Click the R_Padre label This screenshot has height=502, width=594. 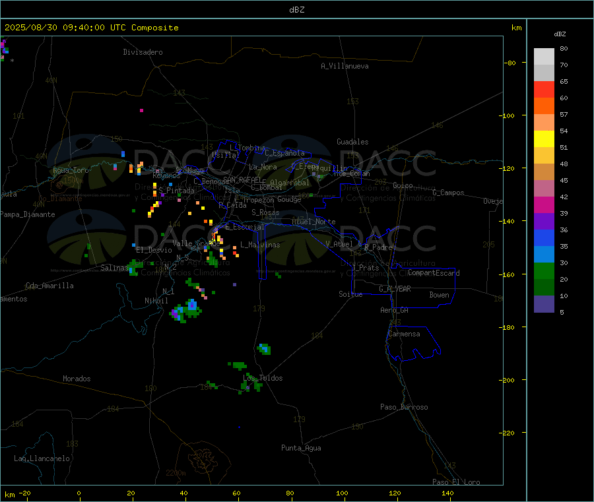coord(378,247)
